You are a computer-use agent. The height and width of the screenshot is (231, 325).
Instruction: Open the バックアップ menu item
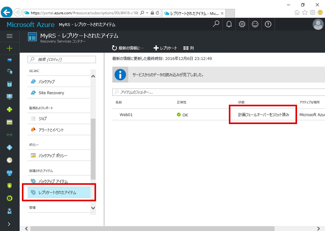[x=59, y=82]
